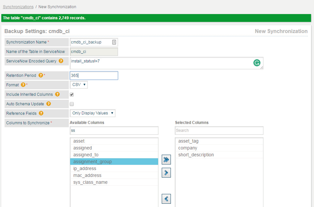Click the New Synchronization breadcrumb

pyautogui.click(x=57, y=7)
